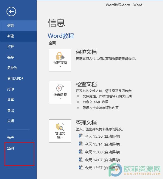Click the Check for Issues checklist icon
The width and height of the screenshot is (163, 179).
60,88
